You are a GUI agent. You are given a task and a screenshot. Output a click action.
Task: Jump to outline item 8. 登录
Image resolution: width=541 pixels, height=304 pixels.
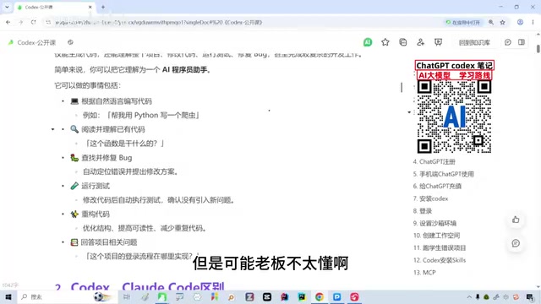[423, 211]
